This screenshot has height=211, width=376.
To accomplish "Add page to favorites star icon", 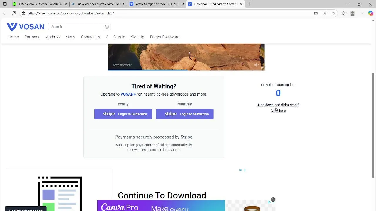I will point(333,13).
